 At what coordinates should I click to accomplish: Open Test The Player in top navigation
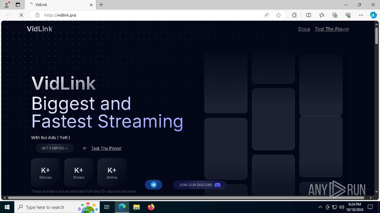(332, 29)
